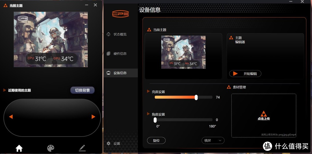This screenshot has height=154, width=312.
Task: Close the small 当前主题 window
Action: (x=96, y=5)
